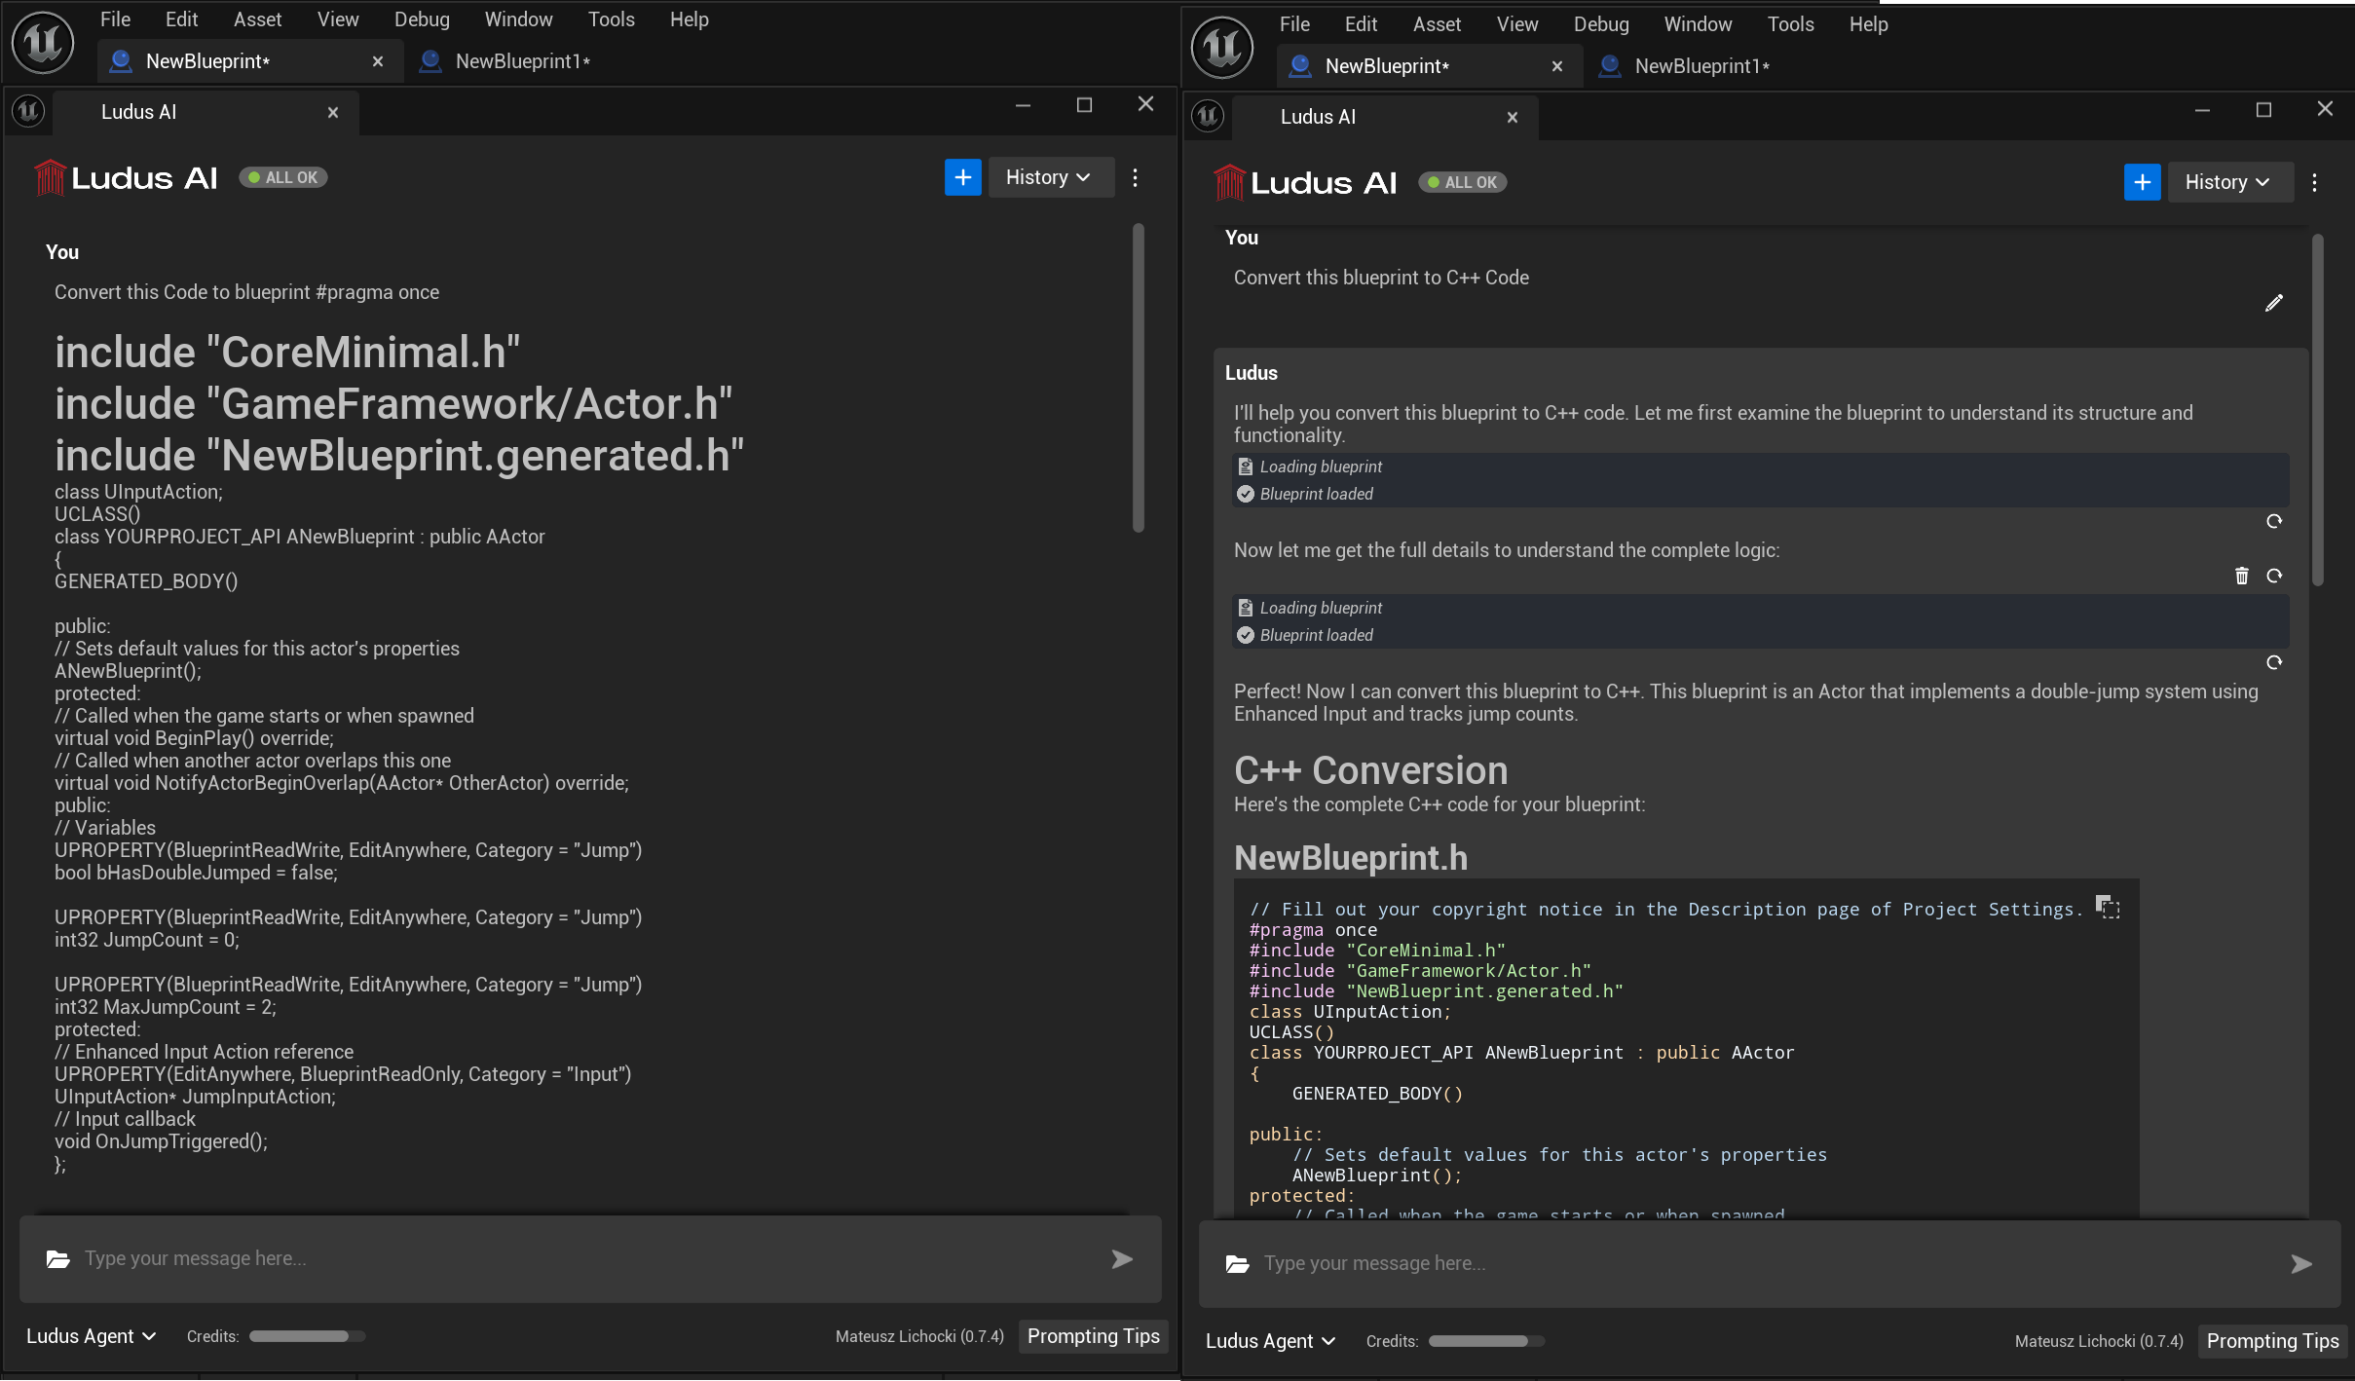The height and width of the screenshot is (1381, 2355).
Task: Open the History dropdown on the right panel
Action: click(x=2228, y=182)
